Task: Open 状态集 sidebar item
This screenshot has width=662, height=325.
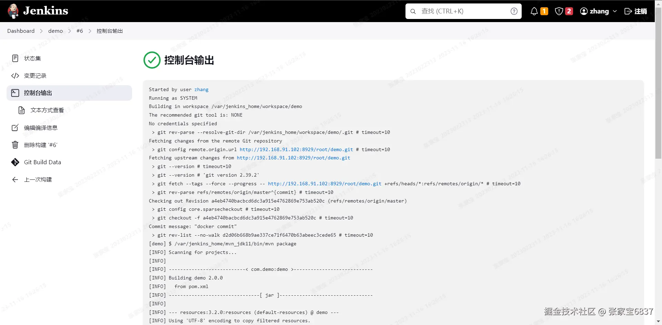Action: point(69,58)
